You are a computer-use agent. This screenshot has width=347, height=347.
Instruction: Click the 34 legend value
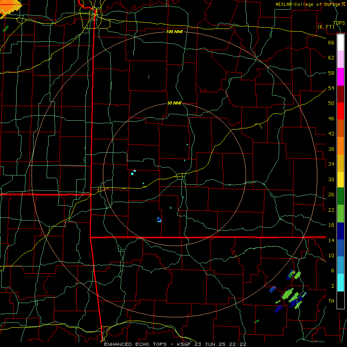coord(331,164)
